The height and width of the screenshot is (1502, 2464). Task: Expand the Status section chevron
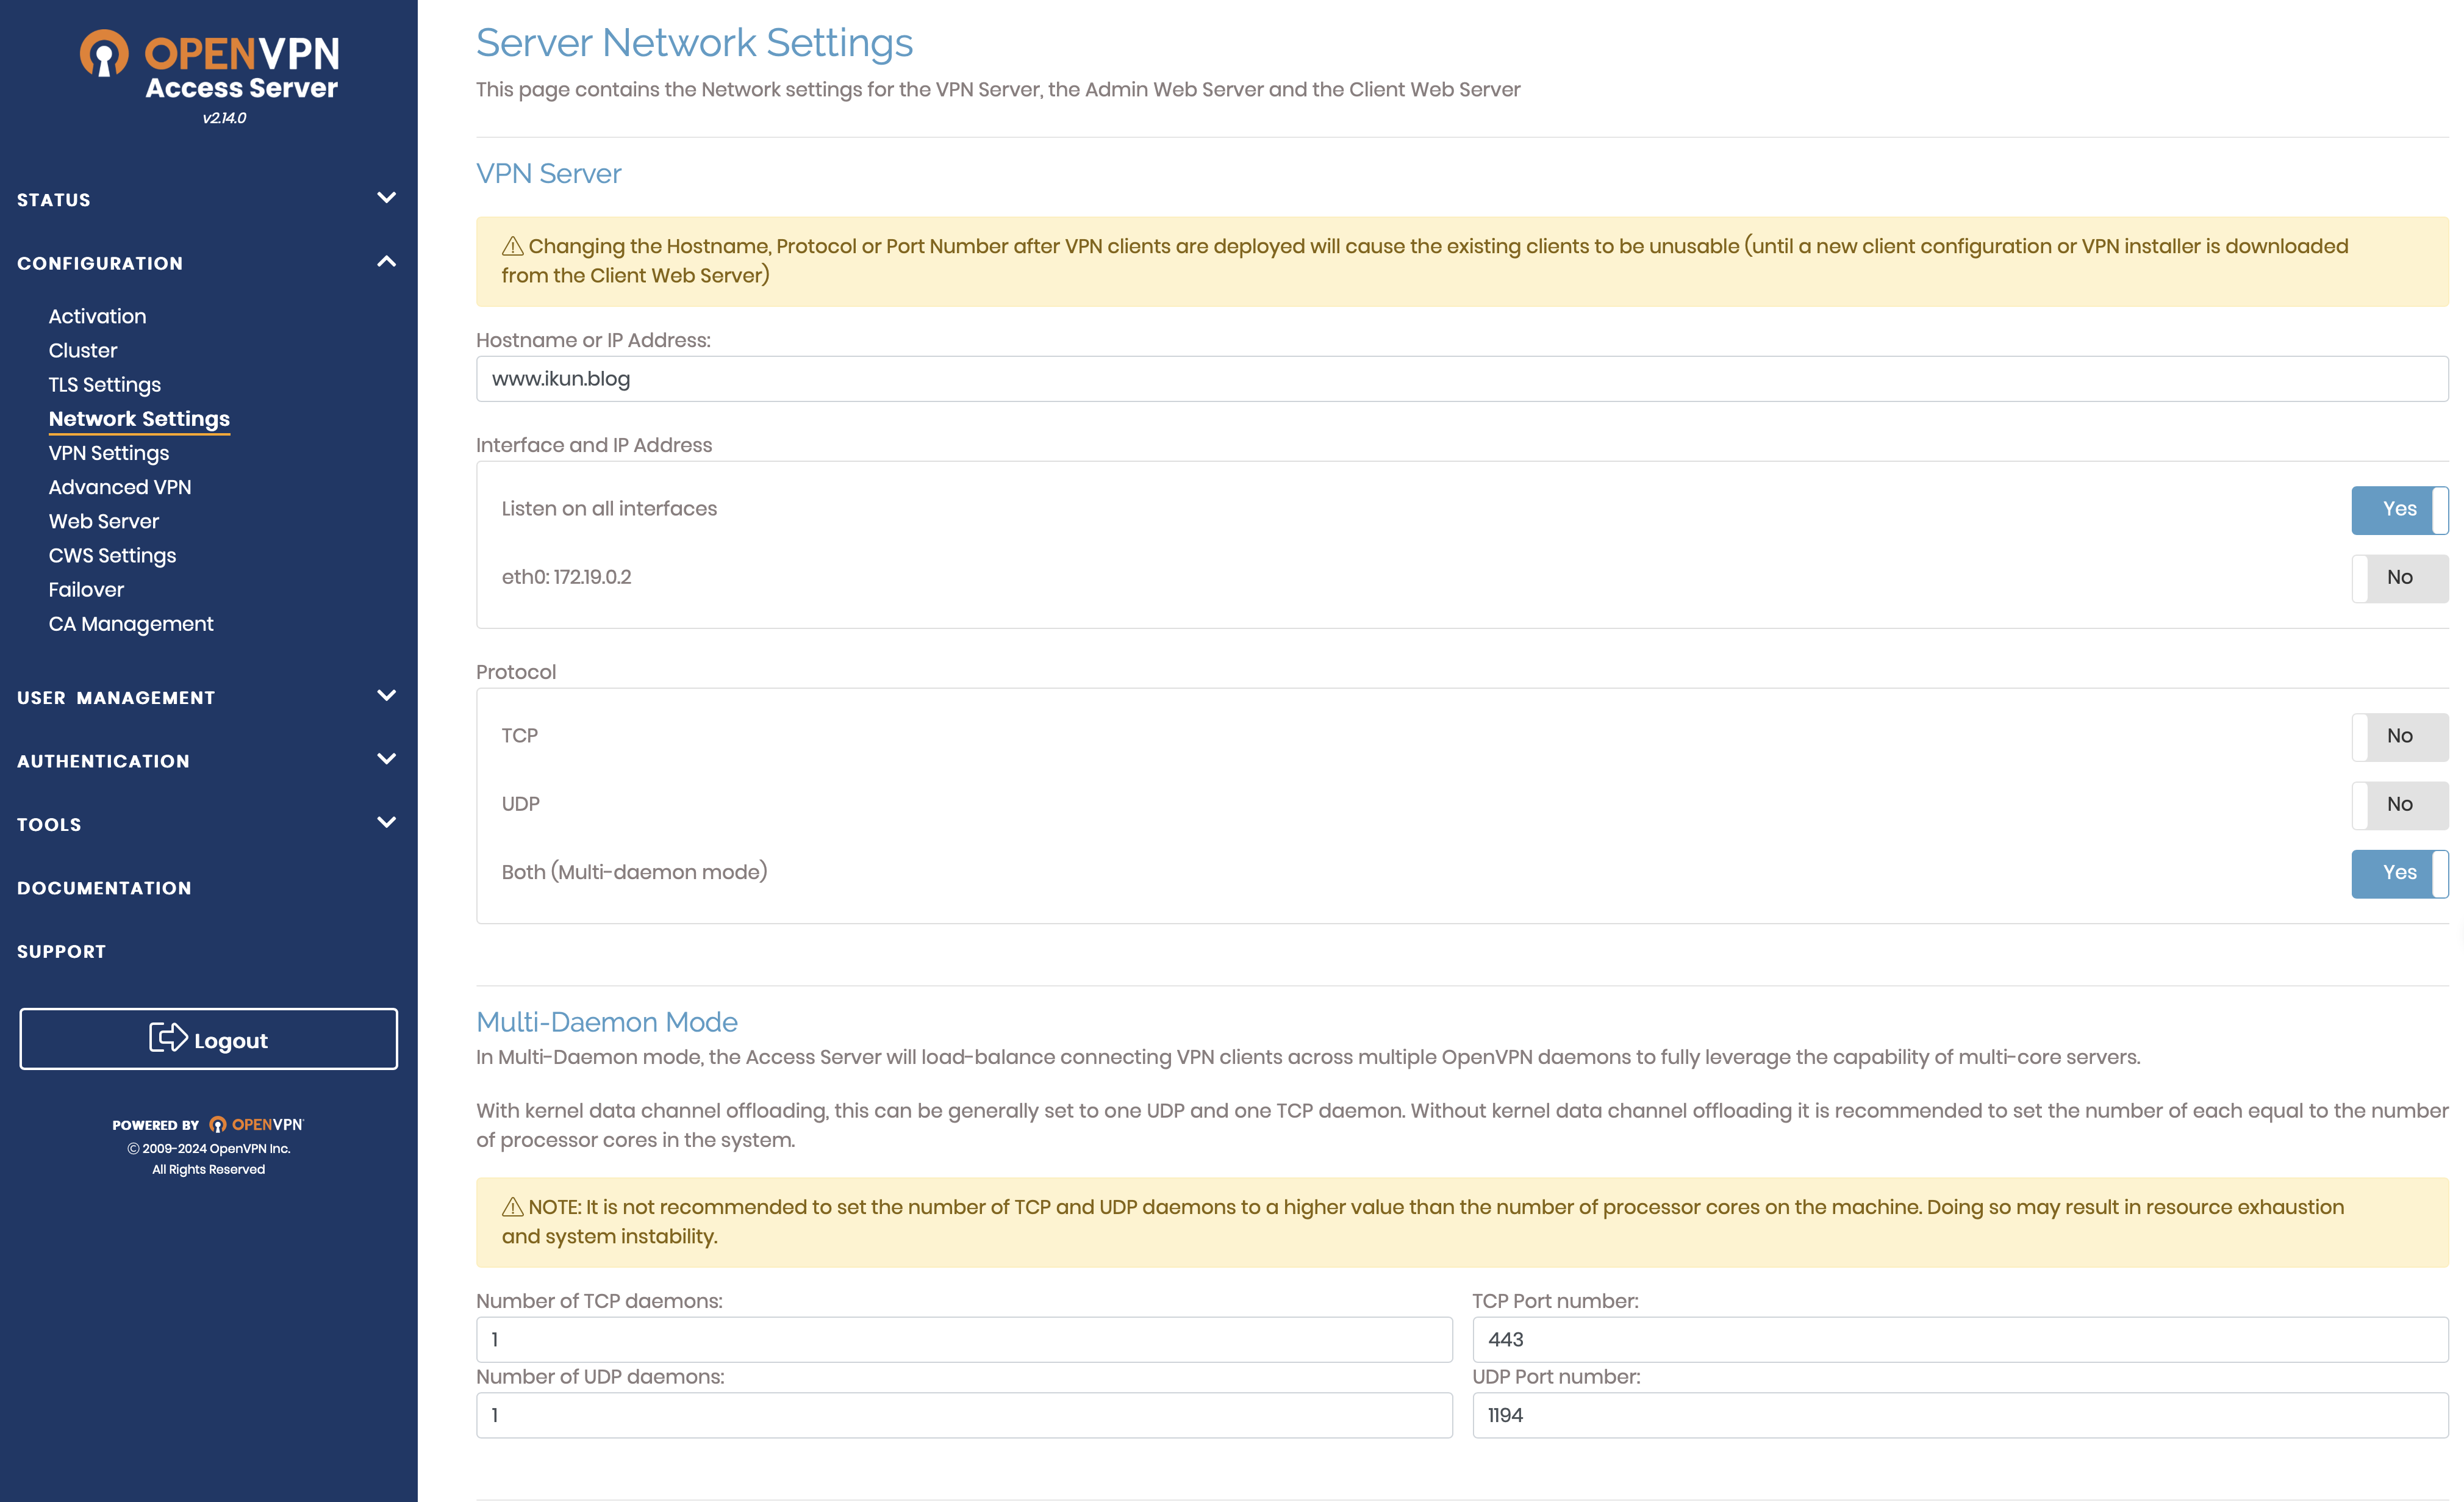(x=387, y=197)
